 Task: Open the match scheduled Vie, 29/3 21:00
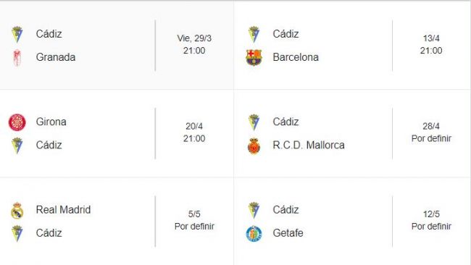[117, 46]
